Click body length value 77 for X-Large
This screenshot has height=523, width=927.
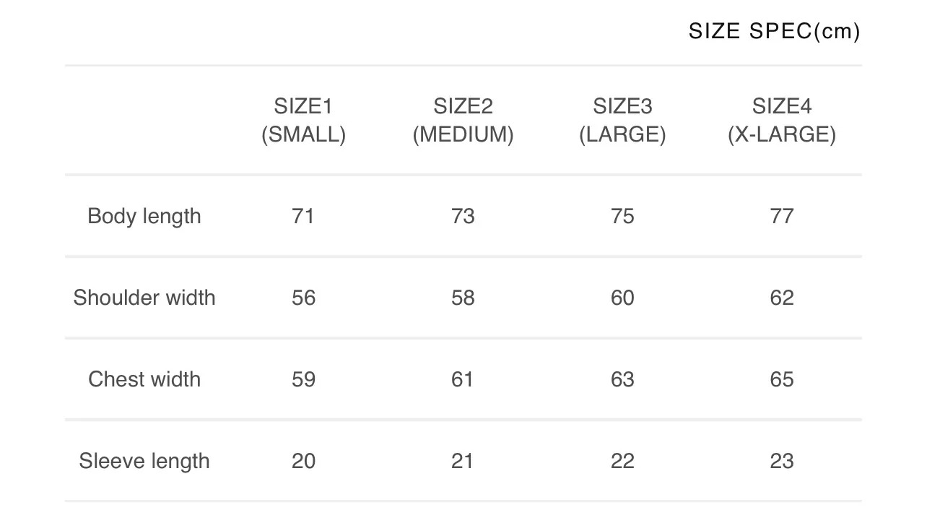coord(782,216)
